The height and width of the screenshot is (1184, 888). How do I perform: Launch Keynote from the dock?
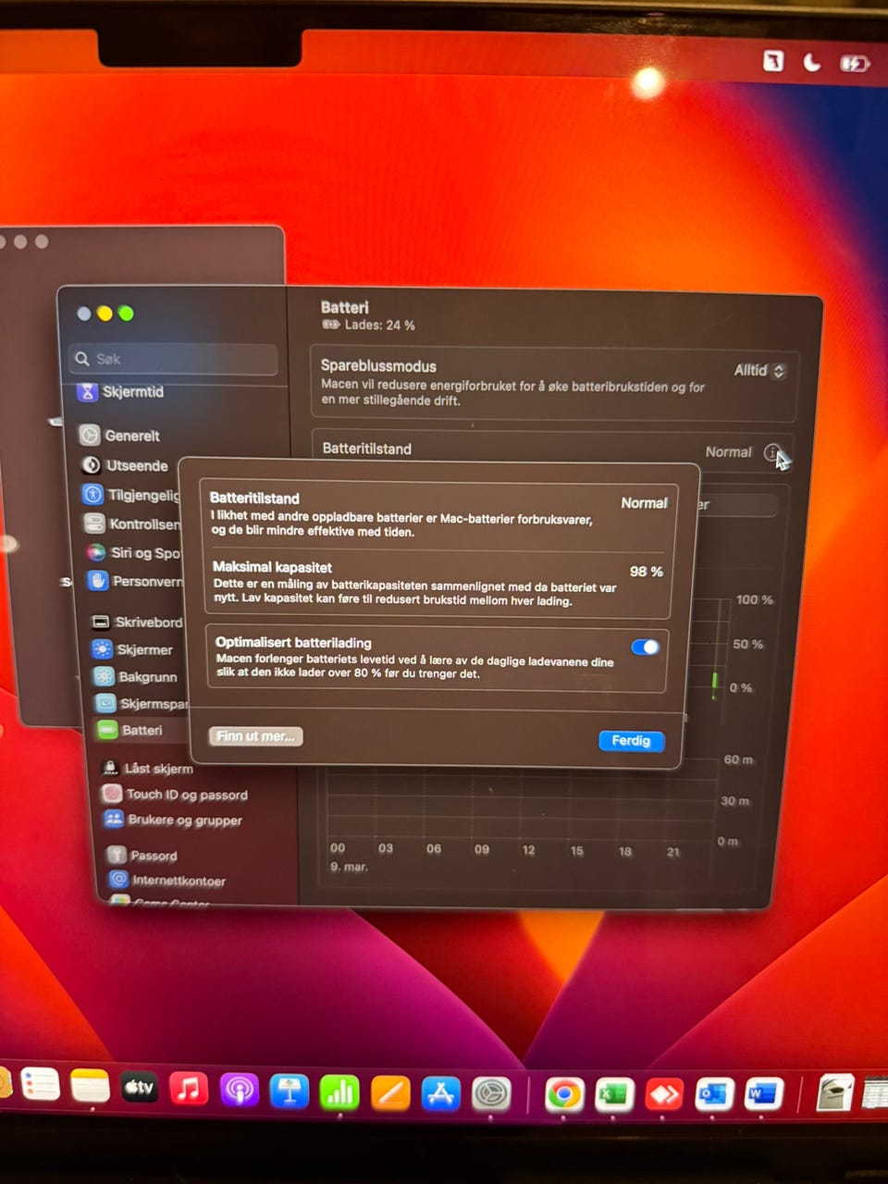(289, 1091)
